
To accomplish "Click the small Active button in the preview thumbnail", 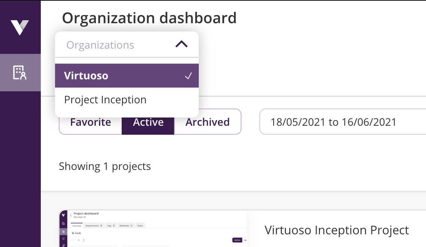I will click(237, 240).
